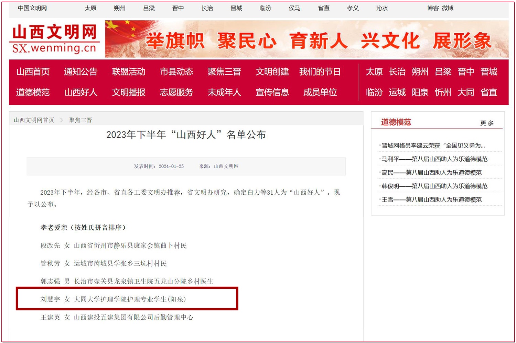The width and height of the screenshot is (516, 343).
Task: Open 山西首页 in the navigation bar
Action: pyautogui.click(x=33, y=72)
